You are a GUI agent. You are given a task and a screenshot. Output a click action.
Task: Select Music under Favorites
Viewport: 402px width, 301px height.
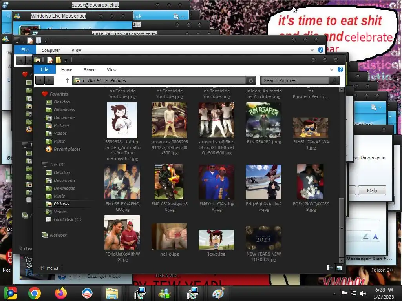click(59, 141)
